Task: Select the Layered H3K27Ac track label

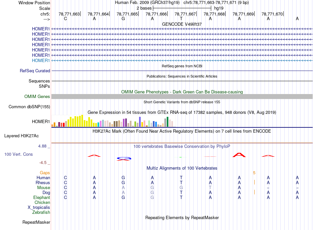Action: [x=21, y=136]
